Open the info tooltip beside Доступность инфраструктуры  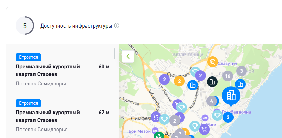tap(117, 26)
